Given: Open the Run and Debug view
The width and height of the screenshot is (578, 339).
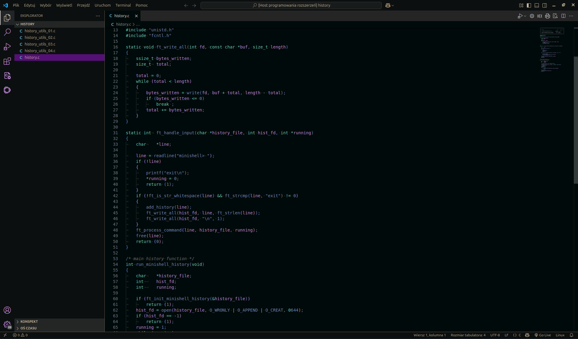Looking at the screenshot, I should tap(7, 47).
